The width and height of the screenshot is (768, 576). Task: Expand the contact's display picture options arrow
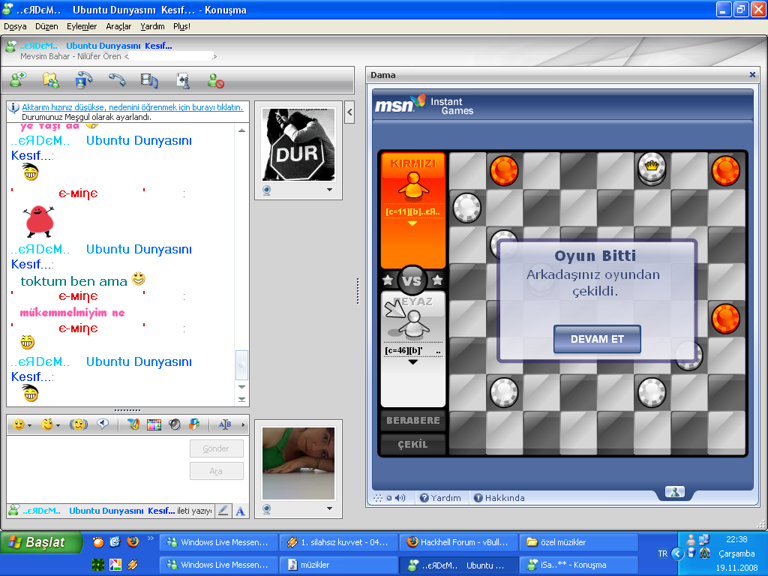click(x=329, y=190)
